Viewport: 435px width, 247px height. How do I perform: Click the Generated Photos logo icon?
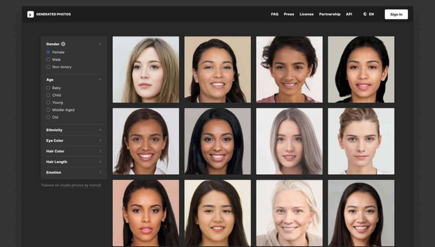(x=31, y=14)
